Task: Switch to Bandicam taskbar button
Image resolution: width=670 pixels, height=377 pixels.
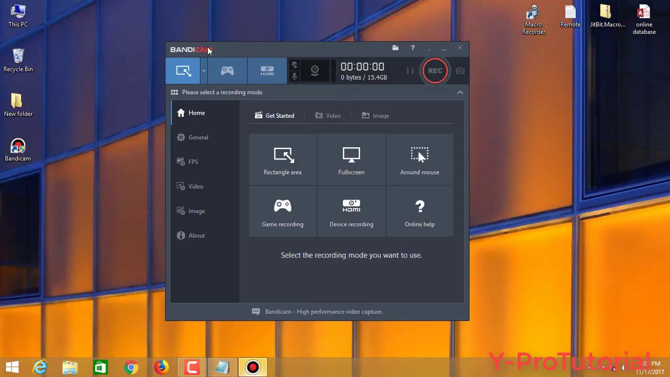Action: coord(253,367)
